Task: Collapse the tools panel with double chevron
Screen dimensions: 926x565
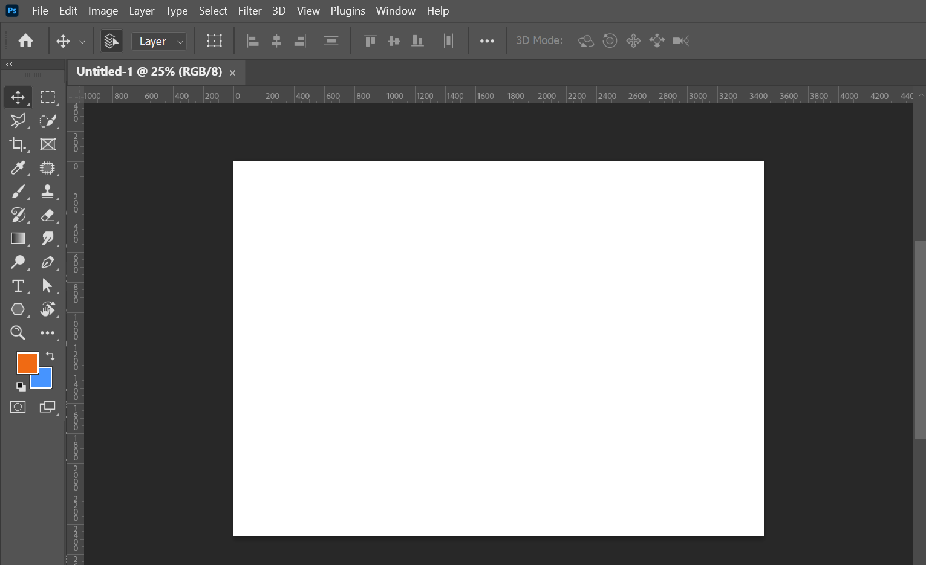Action: [9, 64]
